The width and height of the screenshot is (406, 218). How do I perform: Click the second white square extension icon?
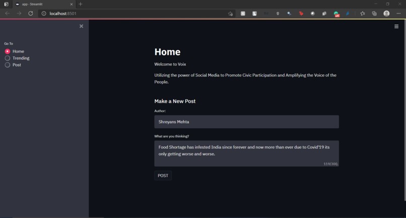click(x=254, y=14)
